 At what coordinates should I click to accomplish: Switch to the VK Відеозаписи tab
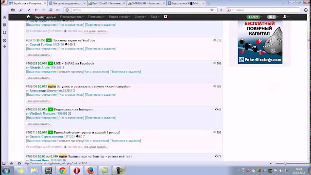tap(186, 3)
